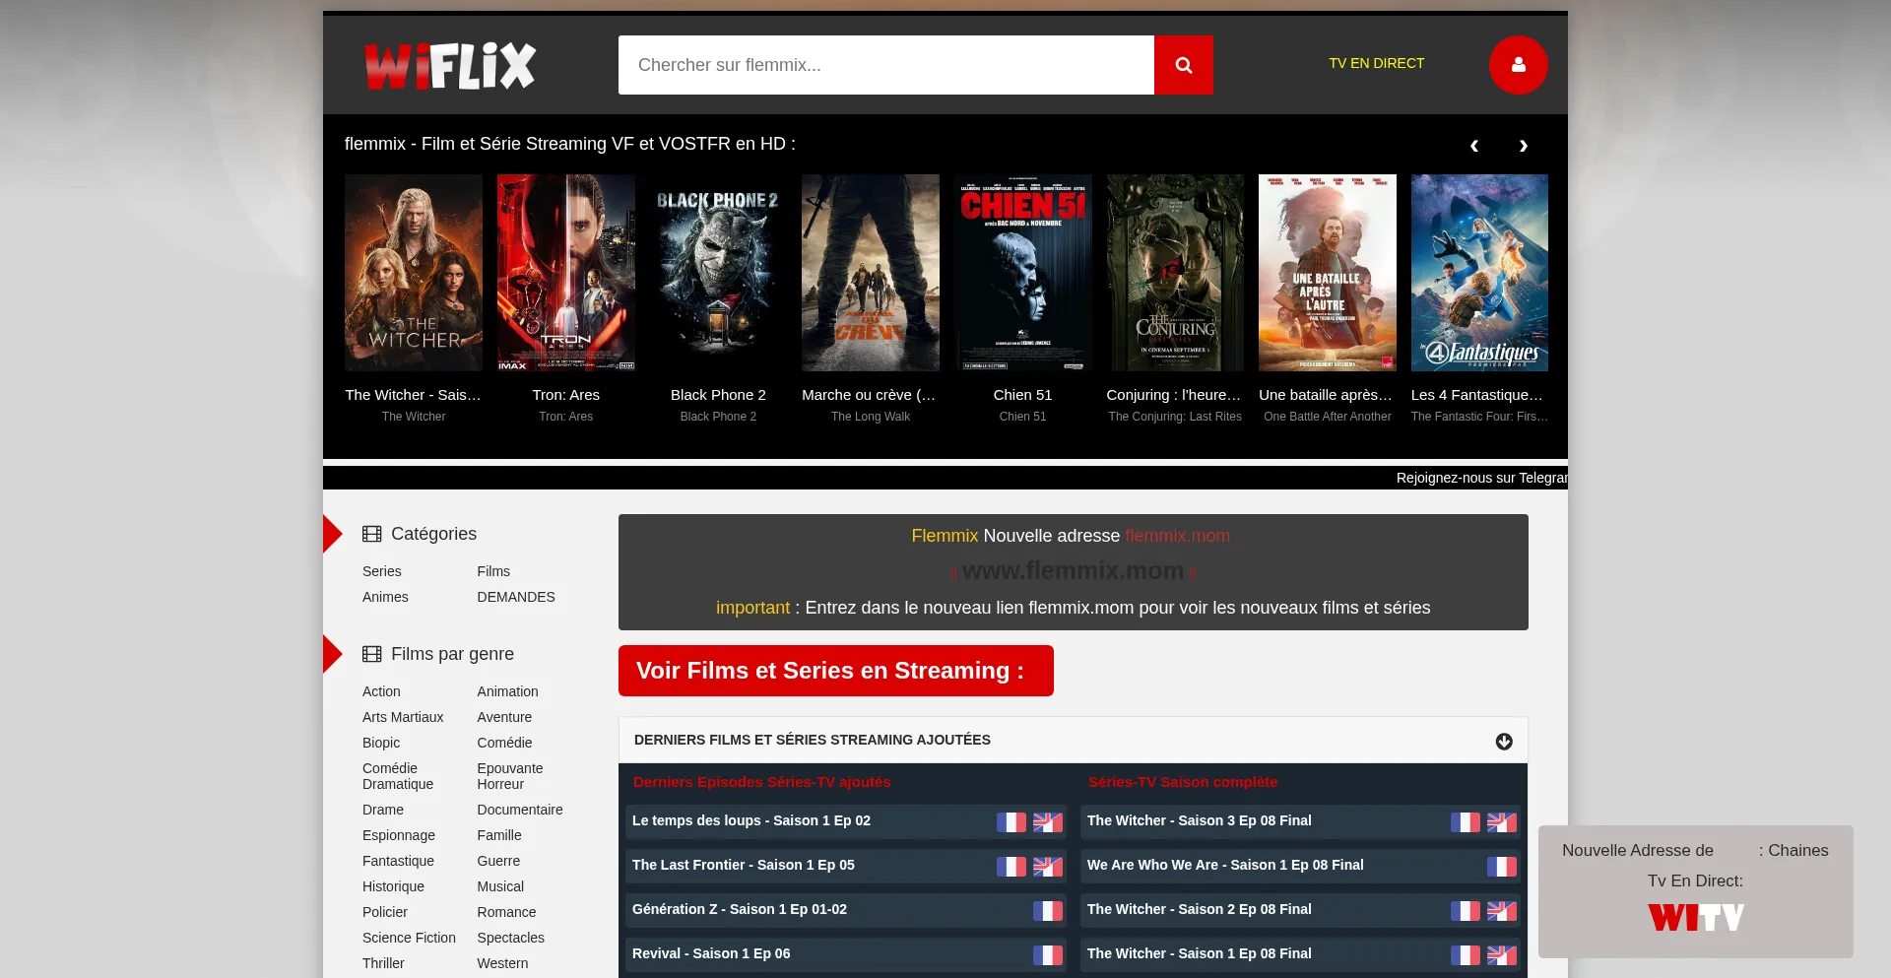1891x978 pixels.
Task: Go to previous carousel slide arrow
Action: [1473, 146]
